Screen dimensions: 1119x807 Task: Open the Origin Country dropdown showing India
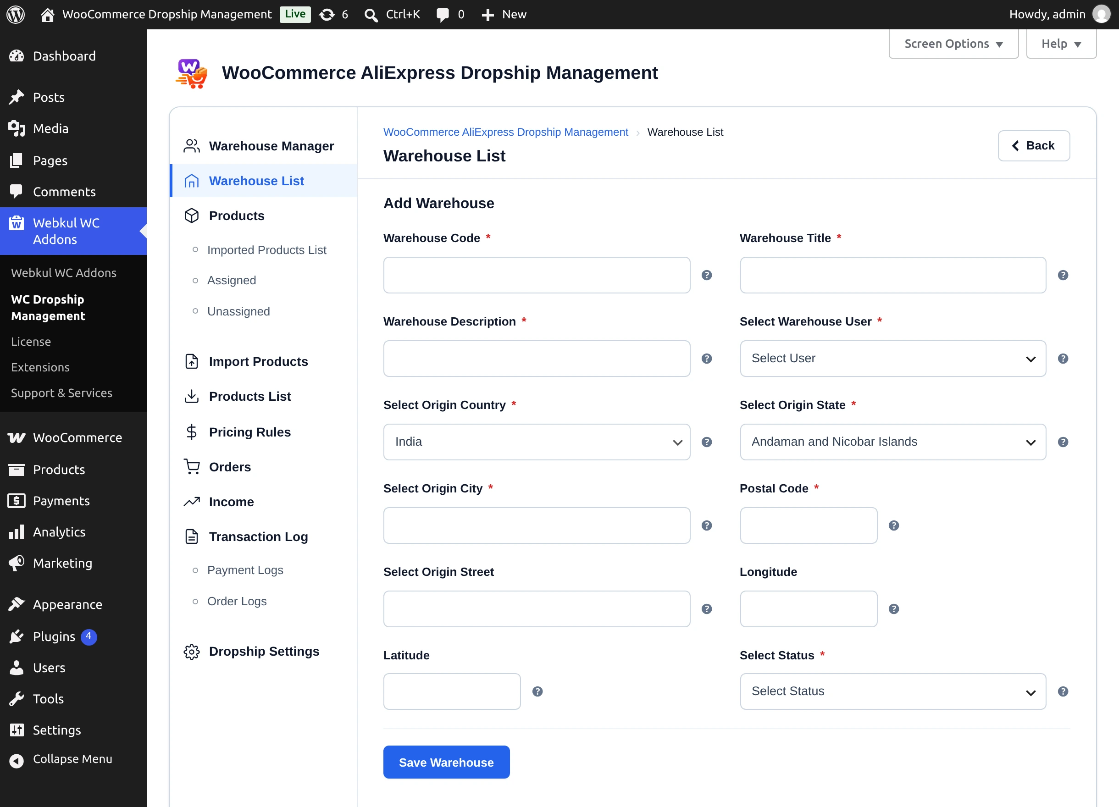[536, 442]
